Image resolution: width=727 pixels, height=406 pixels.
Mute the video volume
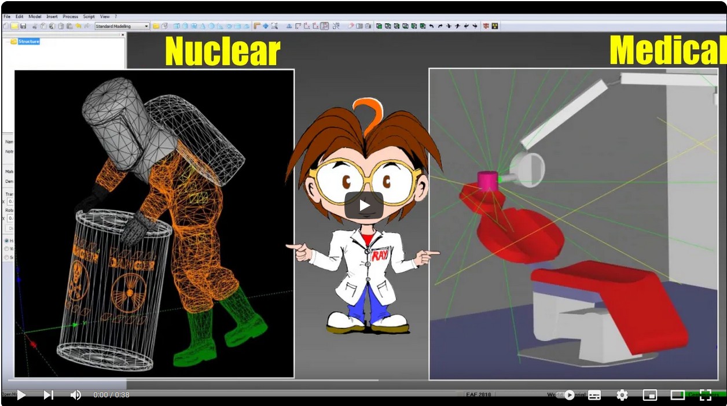[x=76, y=395]
